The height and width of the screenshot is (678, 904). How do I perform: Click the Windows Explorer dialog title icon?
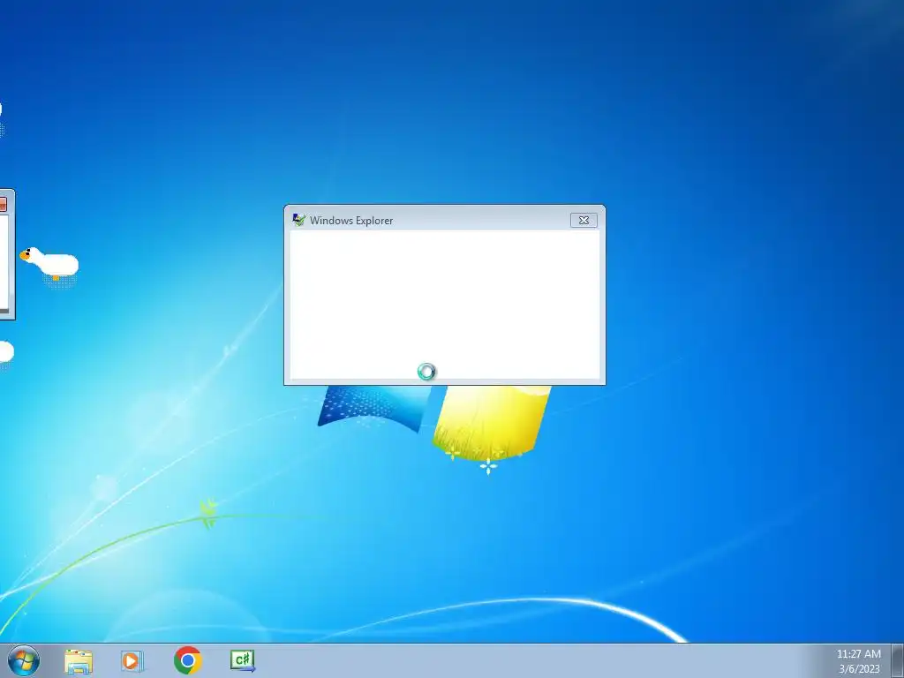[x=298, y=220]
